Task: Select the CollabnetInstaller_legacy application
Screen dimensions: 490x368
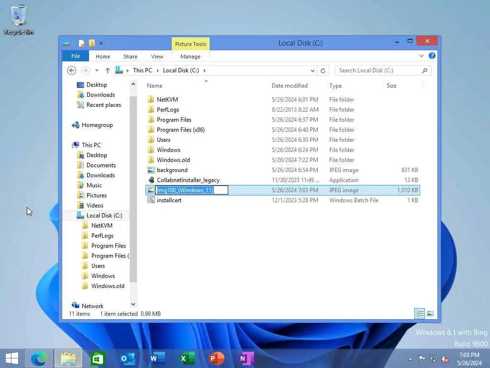Action: pyautogui.click(x=188, y=180)
